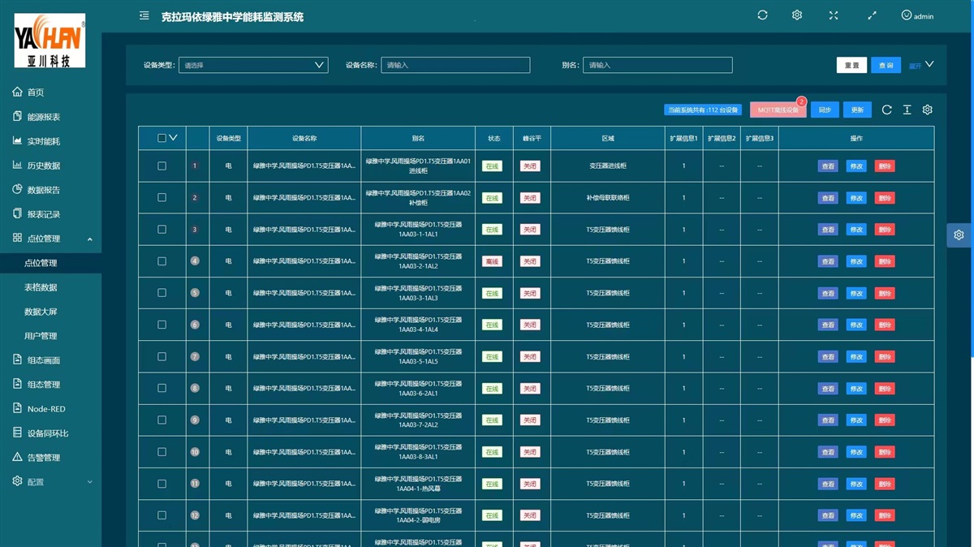Tick the select-all checkbox in table header
Image resolution: width=974 pixels, height=547 pixels.
coord(162,139)
